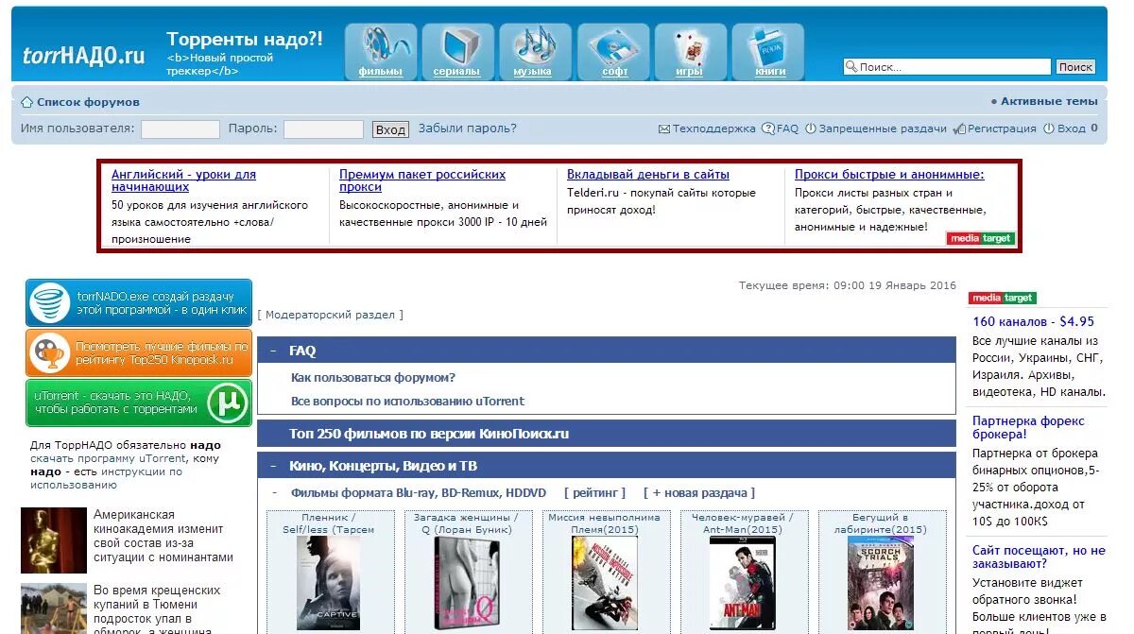Click the uTorrent logo on green banner
1134x634 pixels.
pos(228,403)
